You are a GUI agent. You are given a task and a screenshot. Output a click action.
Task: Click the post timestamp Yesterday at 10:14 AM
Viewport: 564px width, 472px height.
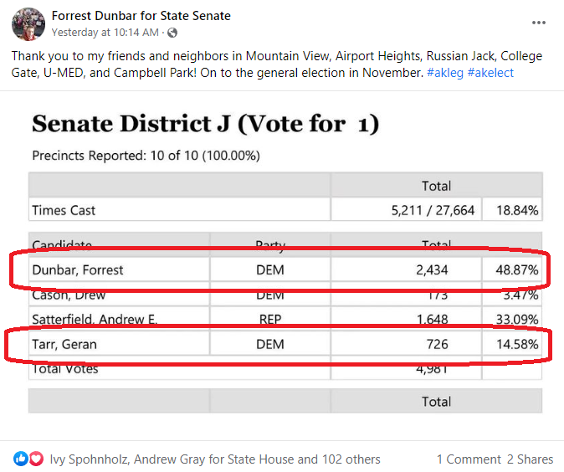[x=105, y=33]
